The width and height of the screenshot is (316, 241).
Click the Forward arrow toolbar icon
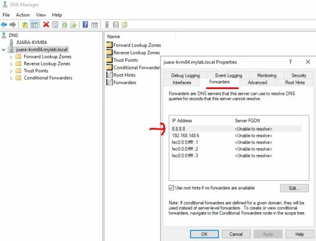[x=12, y=25]
